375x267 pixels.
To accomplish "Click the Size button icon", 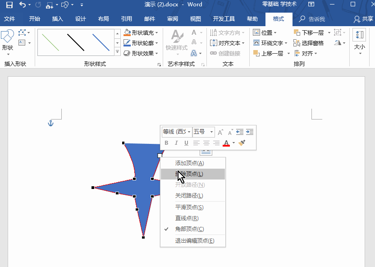I will pos(359,35).
